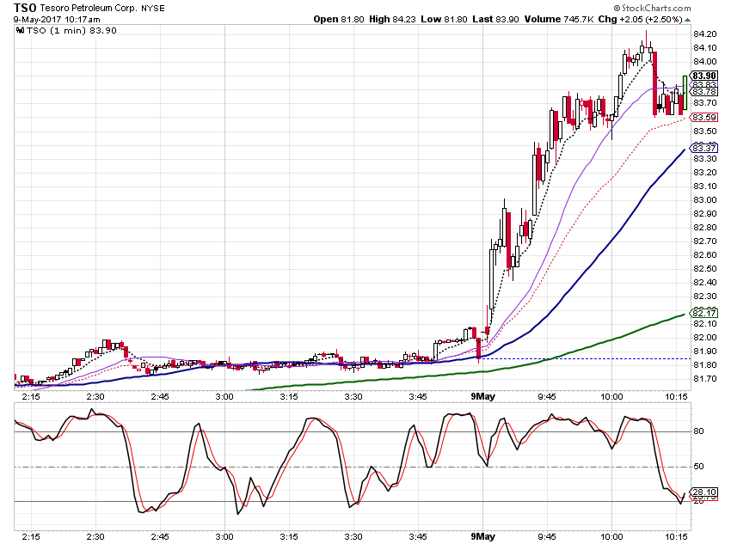This screenshot has height=544, width=731.
Task: Click the candlestick icon beside the TSO legend
Action: pyautogui.click(x=20, y=31)
